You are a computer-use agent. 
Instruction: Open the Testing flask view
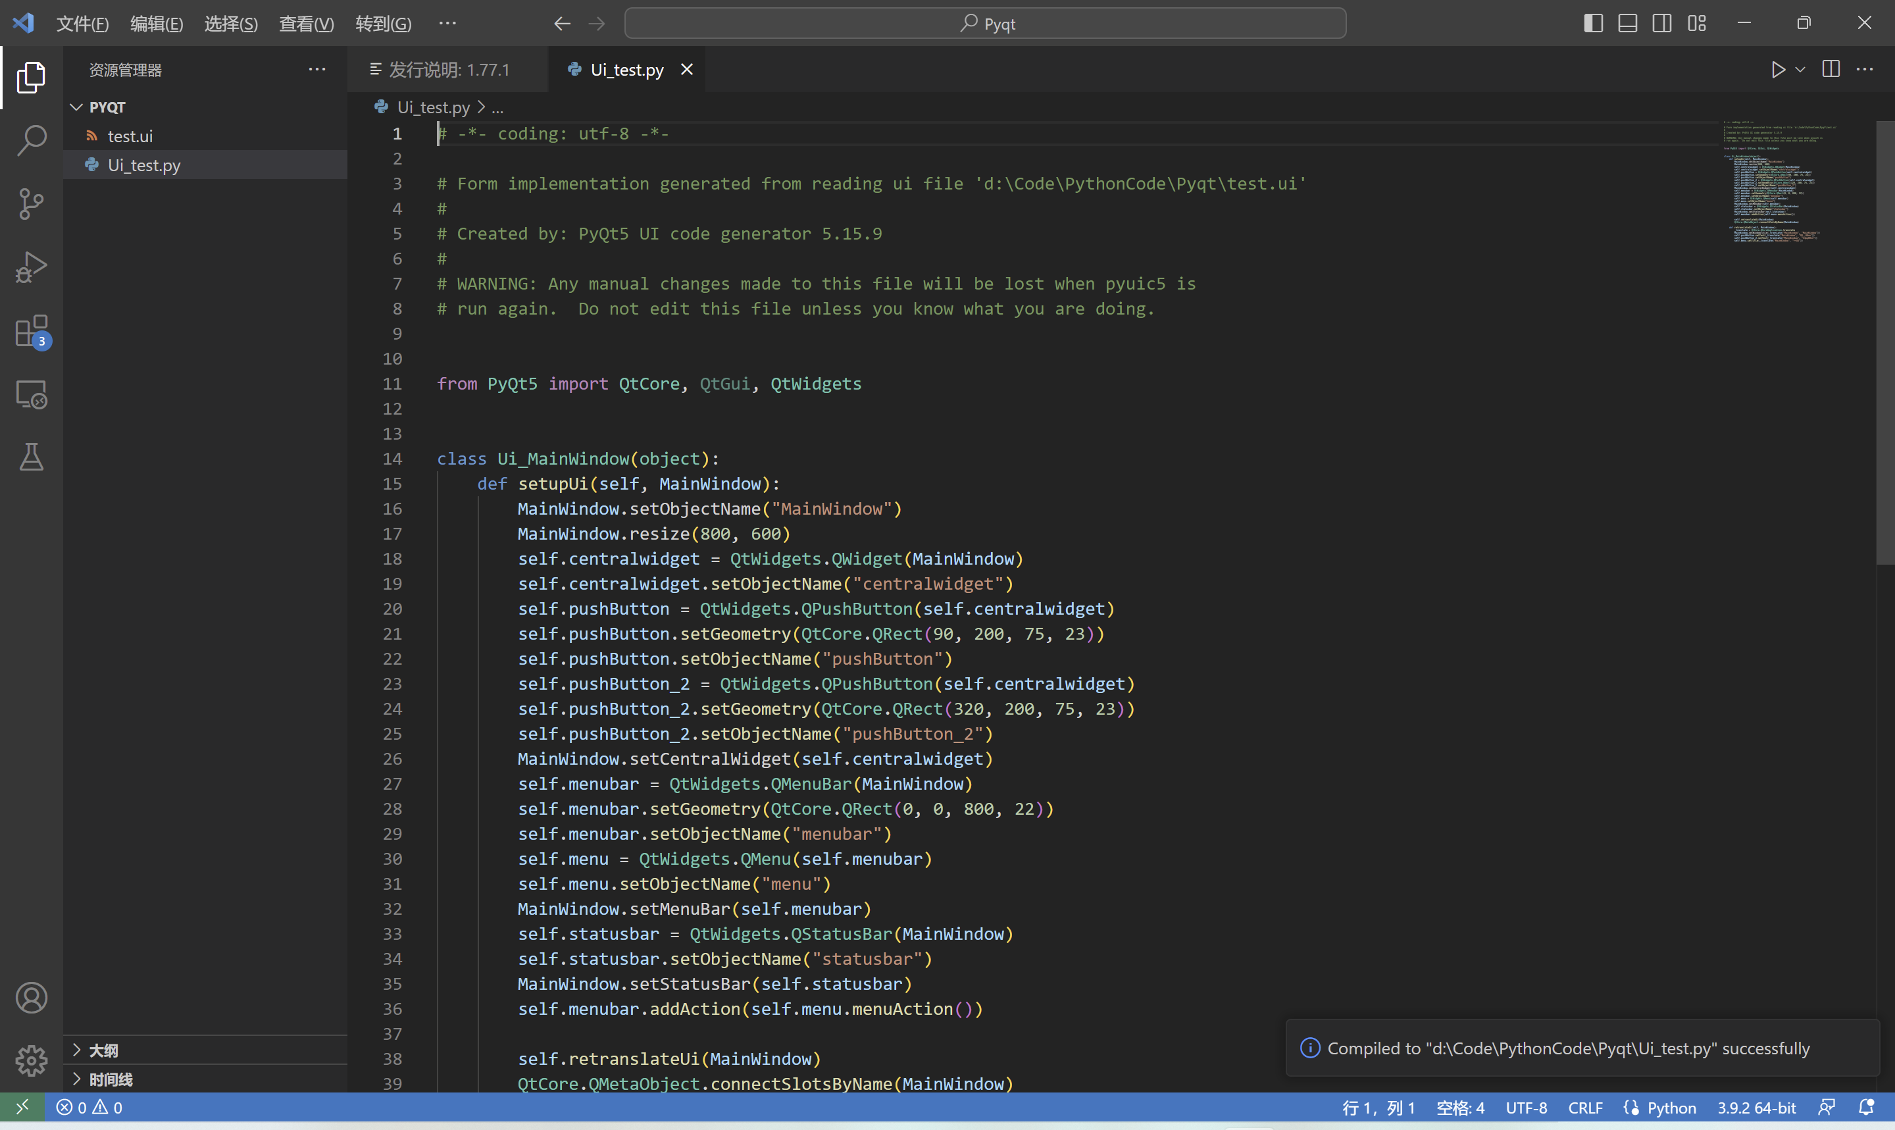pyautogui.click(x=31, y=457)
